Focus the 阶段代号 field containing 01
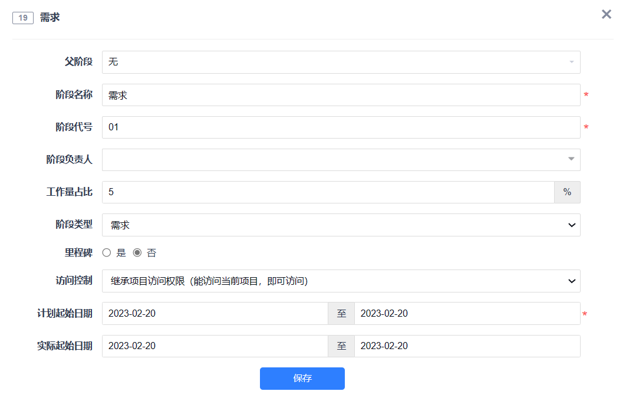626x401 pixels. click(x=341, y=127)
